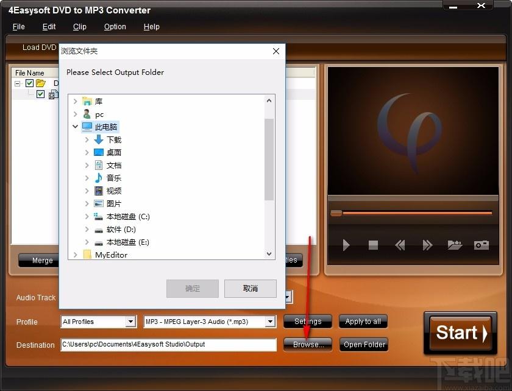The width and height of the screenshot is (512, 391).
Task: Open the File menu
Action: coord(19,27)
